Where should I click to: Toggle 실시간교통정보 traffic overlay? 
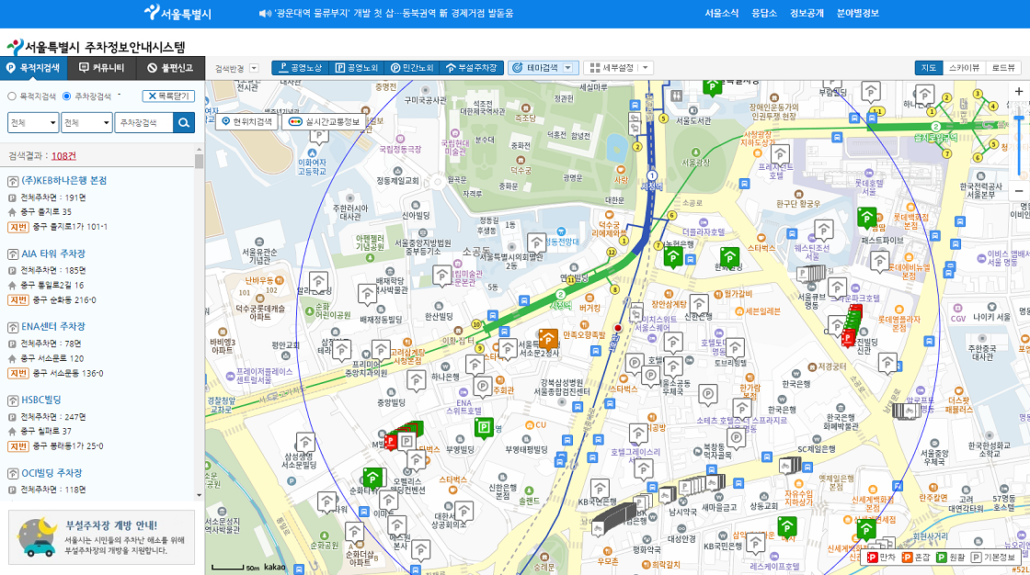tap(324, 121)
